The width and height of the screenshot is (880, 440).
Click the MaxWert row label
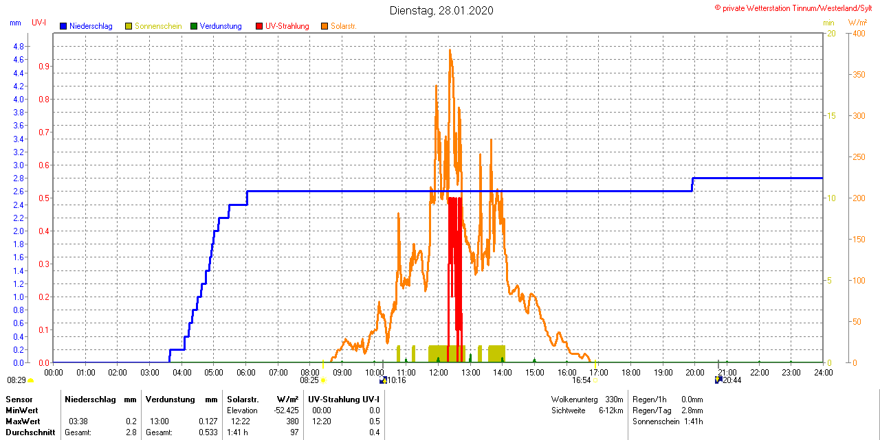click(x=24, y=421)
